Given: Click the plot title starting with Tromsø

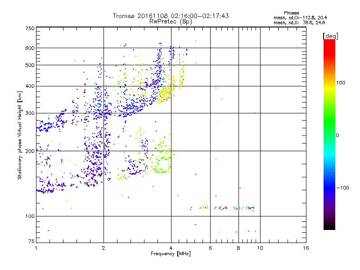Looking at the screenshot, I should (x=171, y=16).
